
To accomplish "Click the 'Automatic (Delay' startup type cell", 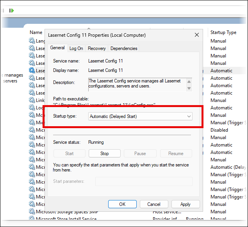I will [228, 167].
